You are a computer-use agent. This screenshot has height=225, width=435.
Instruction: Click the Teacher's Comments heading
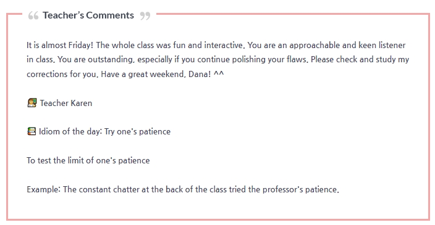88,15
